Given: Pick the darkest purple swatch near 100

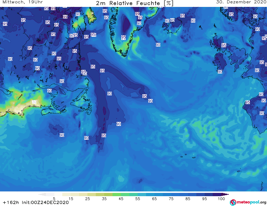Looking at the screenshot, I should pos(225,194).
